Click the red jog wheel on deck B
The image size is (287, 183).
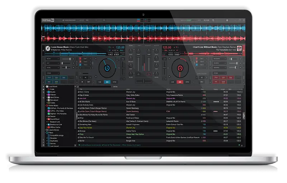(180, 68)
